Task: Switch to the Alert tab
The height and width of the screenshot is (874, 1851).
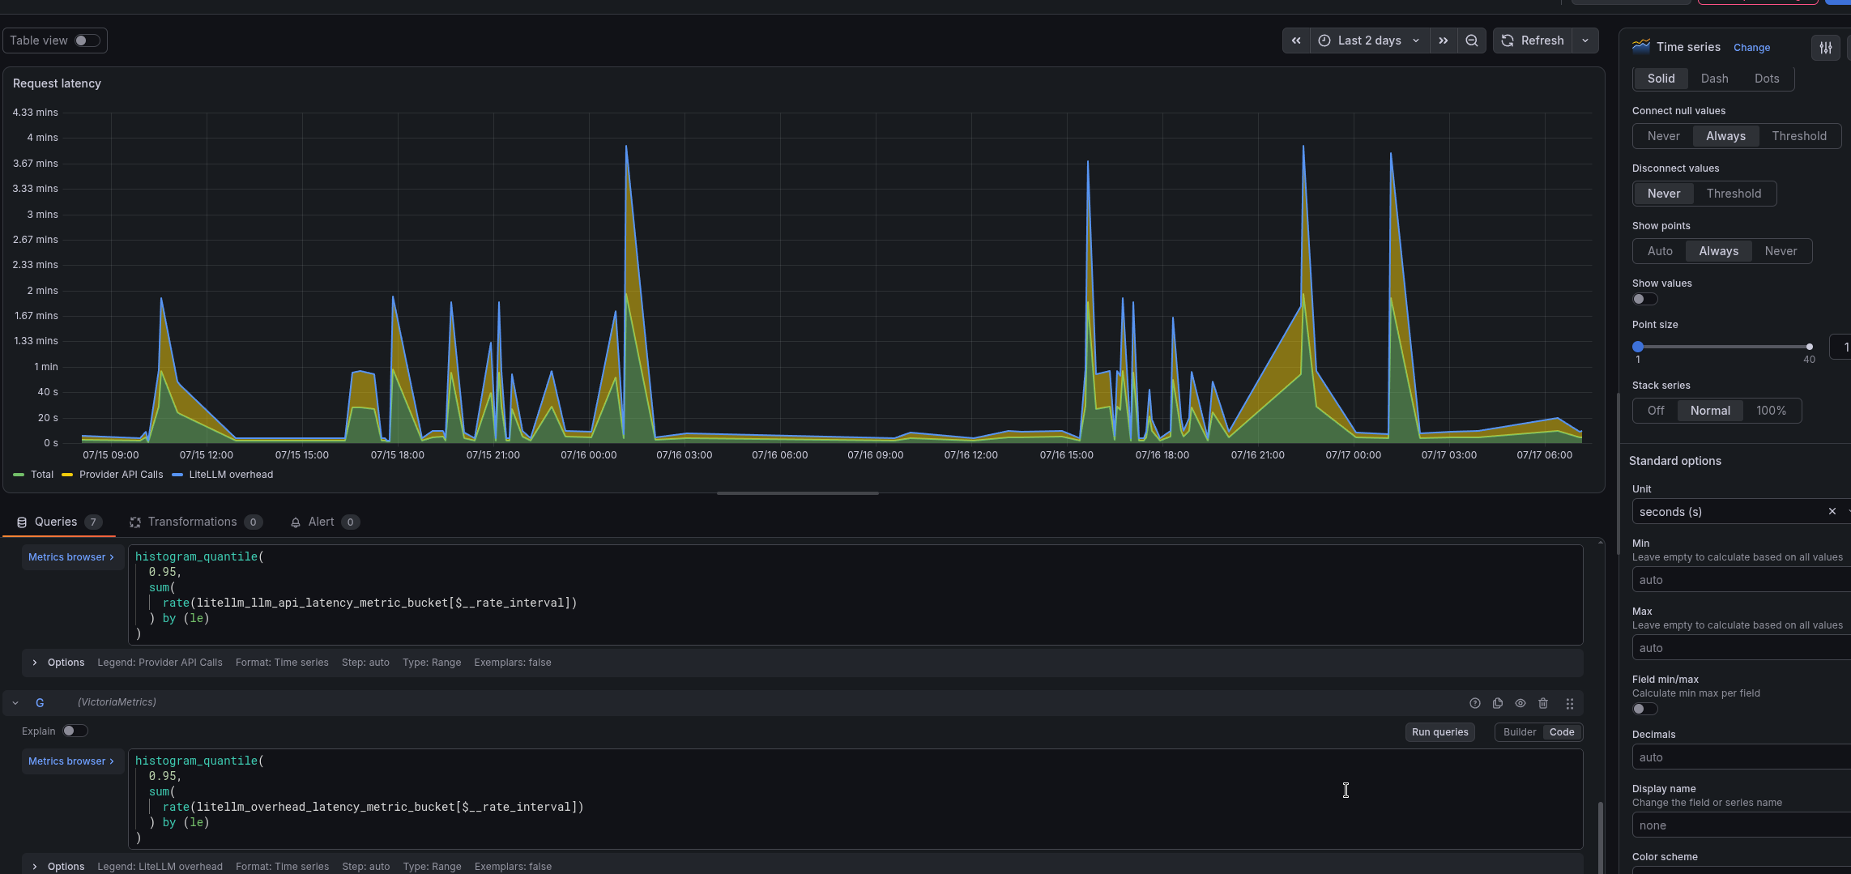Action: (324, 522)
